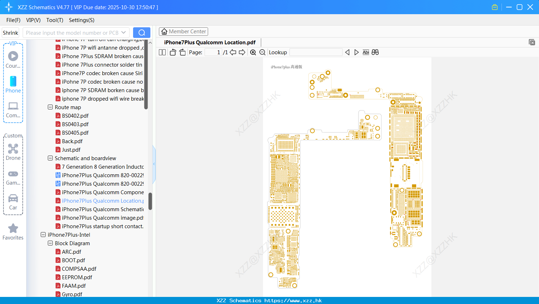Open the VIP(V) menu
Viewport: 539px width, 304px height.
(33, 20)
